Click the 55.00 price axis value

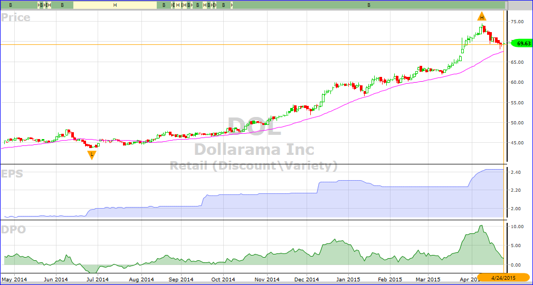click(518, 103)
